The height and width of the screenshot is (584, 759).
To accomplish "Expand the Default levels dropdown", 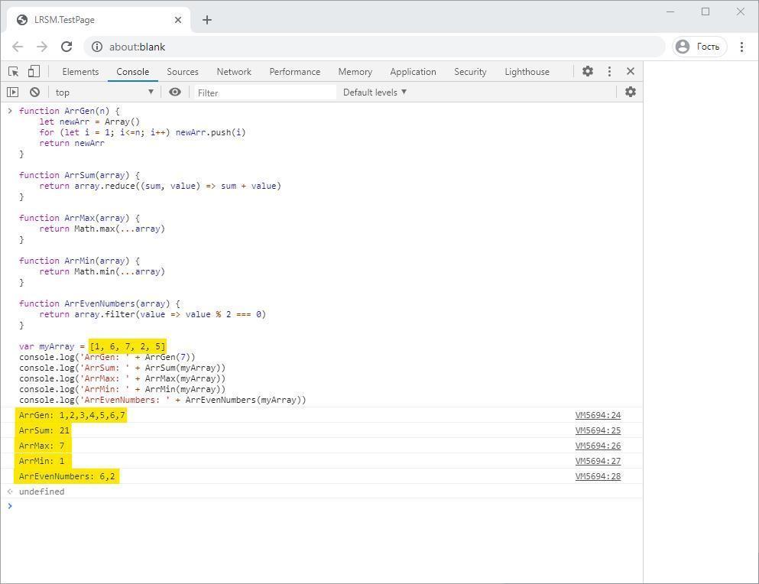I will (x=375, y=92).
